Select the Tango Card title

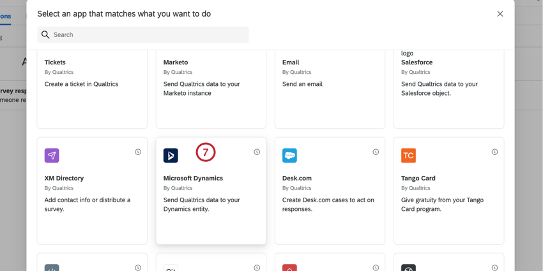click(418, 179)
